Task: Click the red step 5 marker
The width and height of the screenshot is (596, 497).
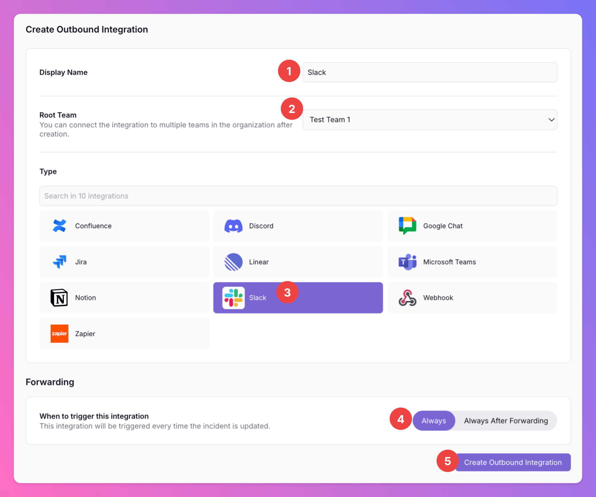Action: (447, 461)
